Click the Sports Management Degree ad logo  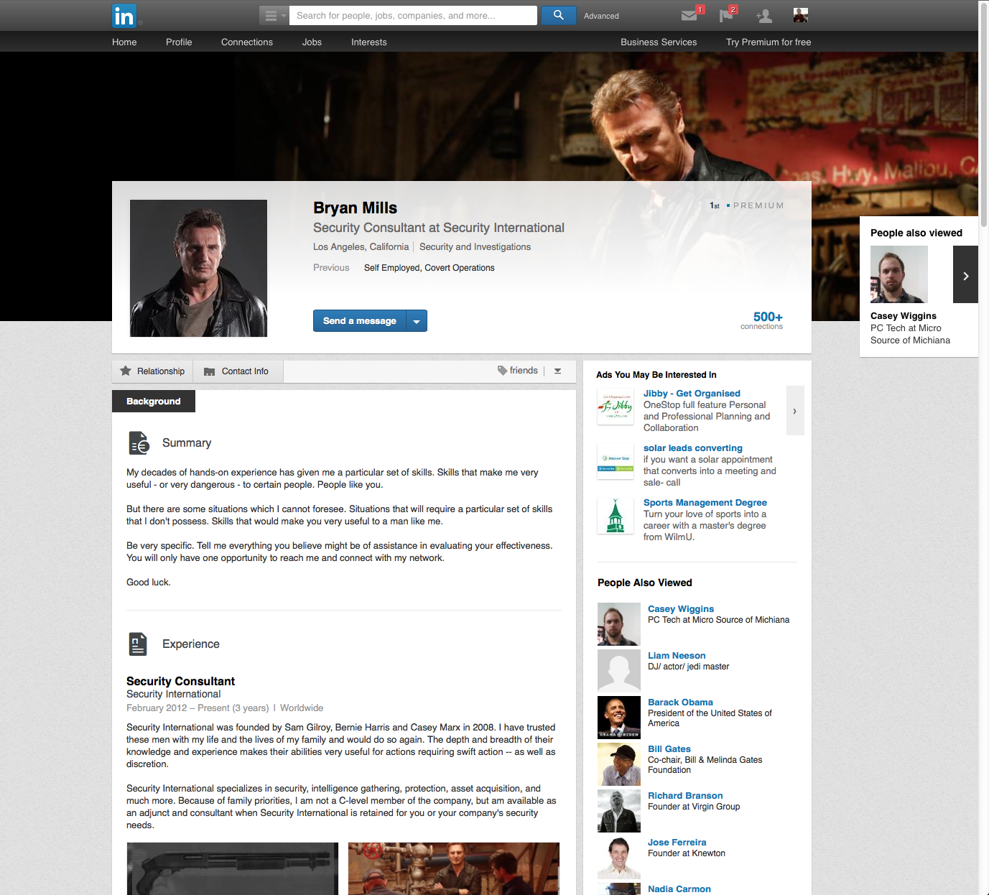click(x=616, y=516)
